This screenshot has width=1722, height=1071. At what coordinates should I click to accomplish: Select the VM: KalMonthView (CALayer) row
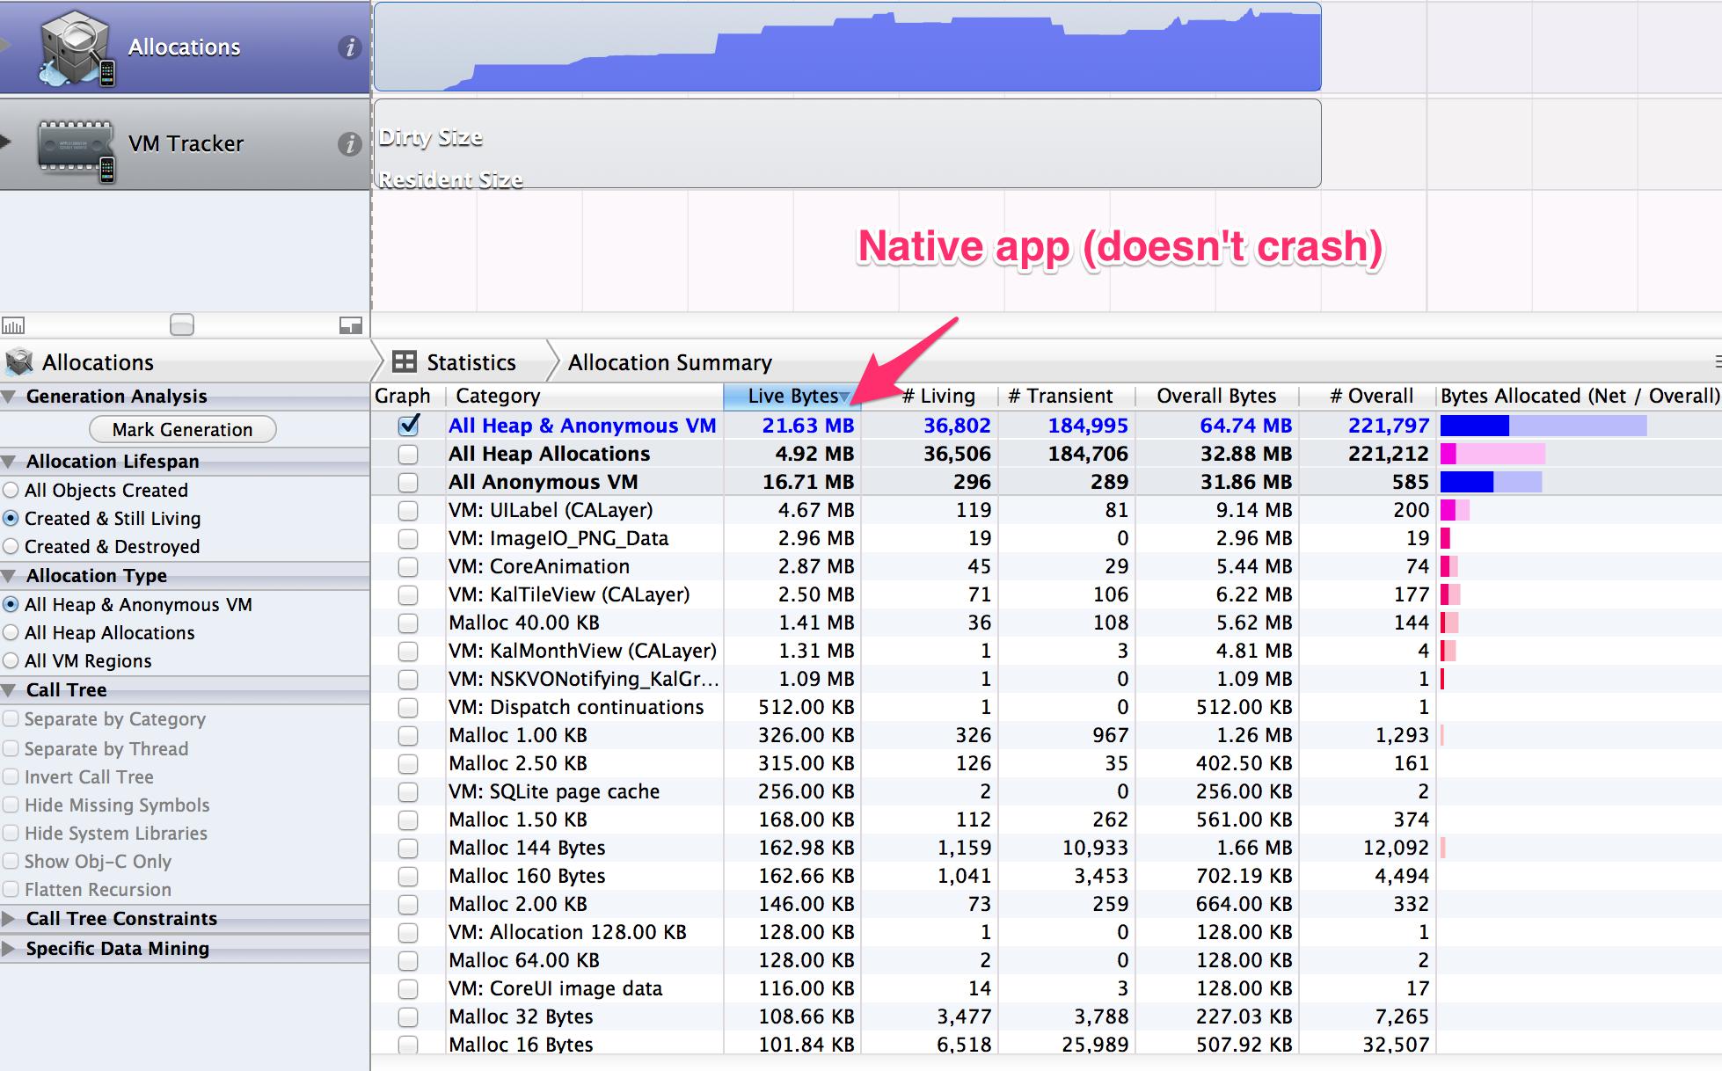pos(1047,651)
